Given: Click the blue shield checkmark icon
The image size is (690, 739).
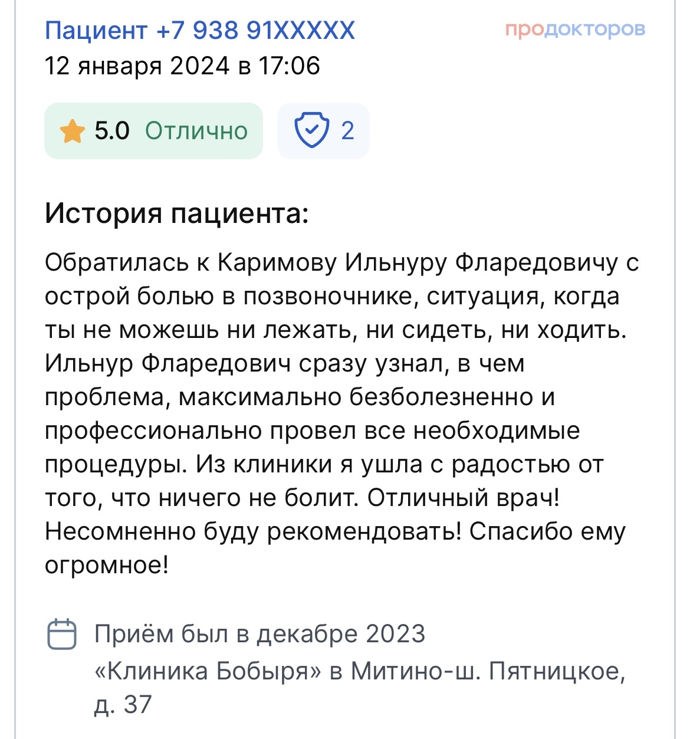Looking at the screenshot, I should [x=311, y=130].
